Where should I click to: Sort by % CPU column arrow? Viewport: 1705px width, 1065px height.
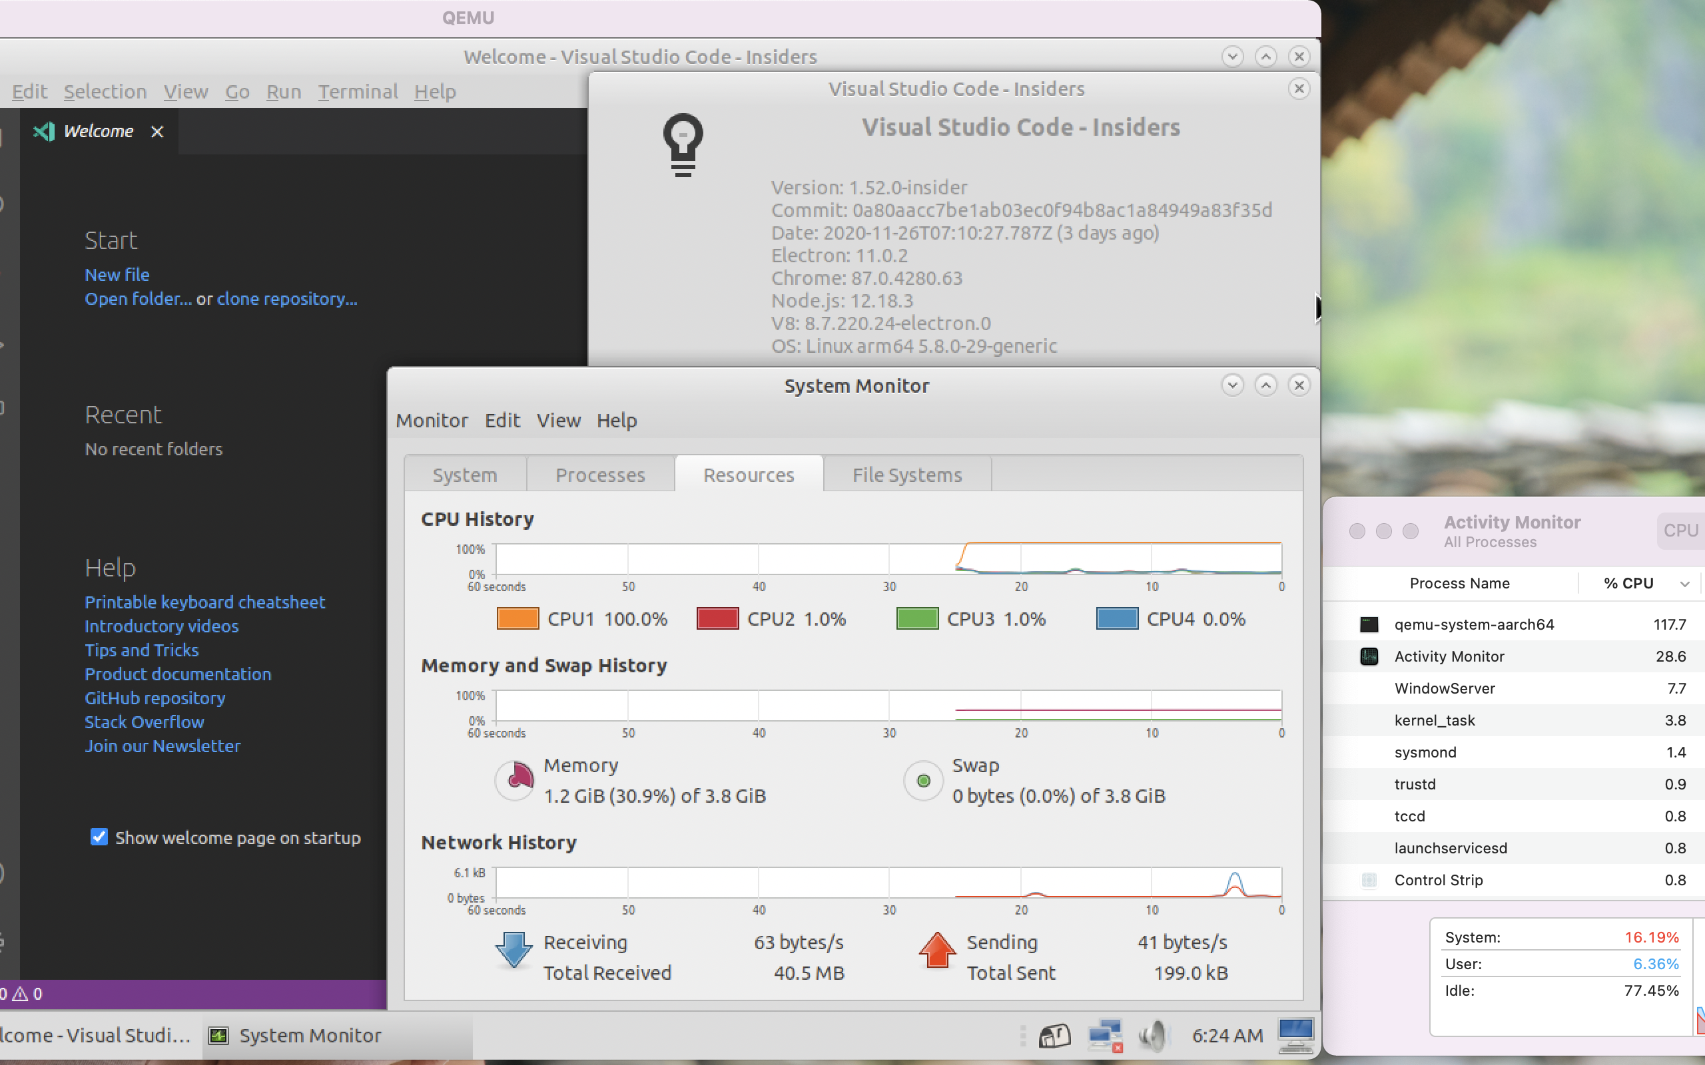point(1684,583)
